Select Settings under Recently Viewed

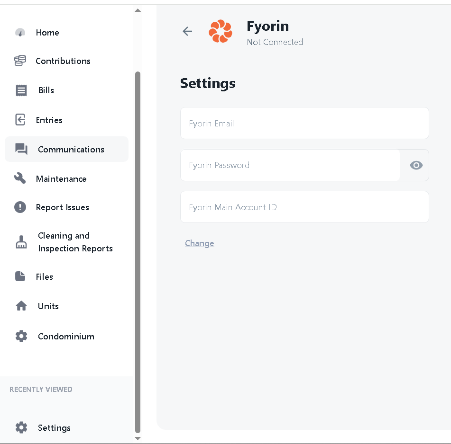tap(54, 427)
